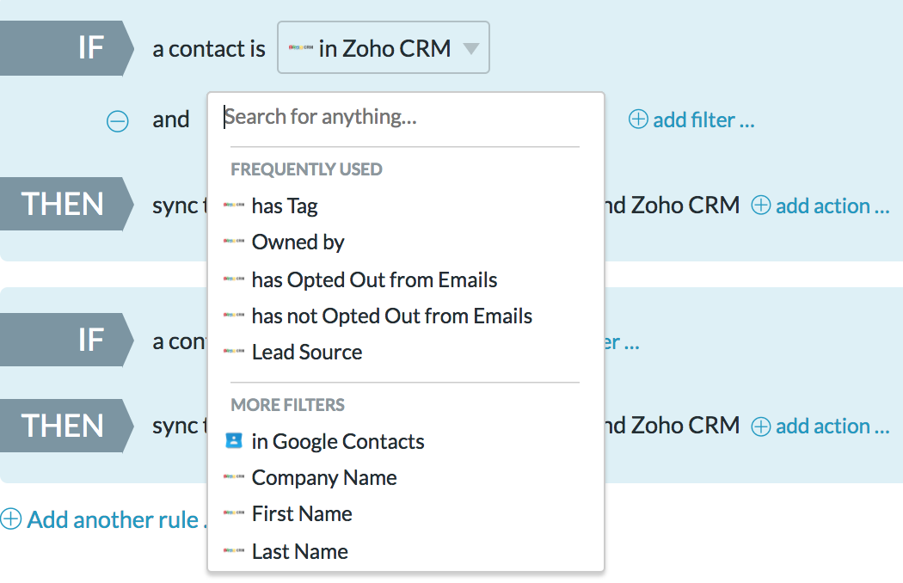Click 'add filter ...' link in first rule
The height and width of the screenshot is (583, 903).
[703, 120]
